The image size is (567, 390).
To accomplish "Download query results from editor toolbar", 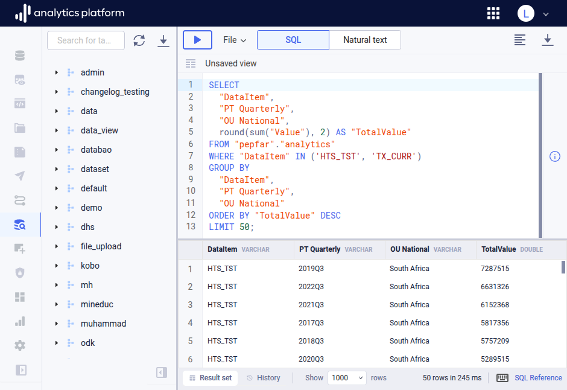I will click(548, 40).
